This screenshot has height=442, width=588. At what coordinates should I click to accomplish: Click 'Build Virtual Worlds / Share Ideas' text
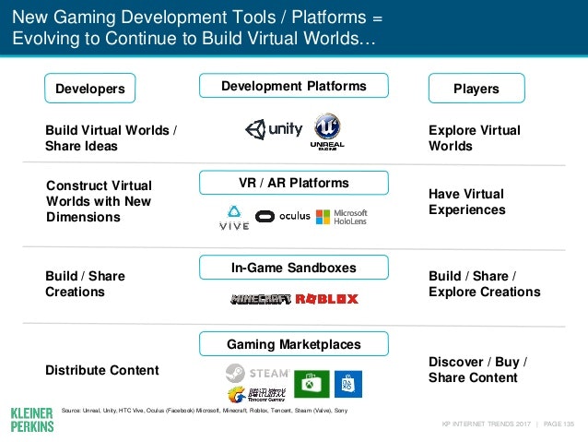111,137
